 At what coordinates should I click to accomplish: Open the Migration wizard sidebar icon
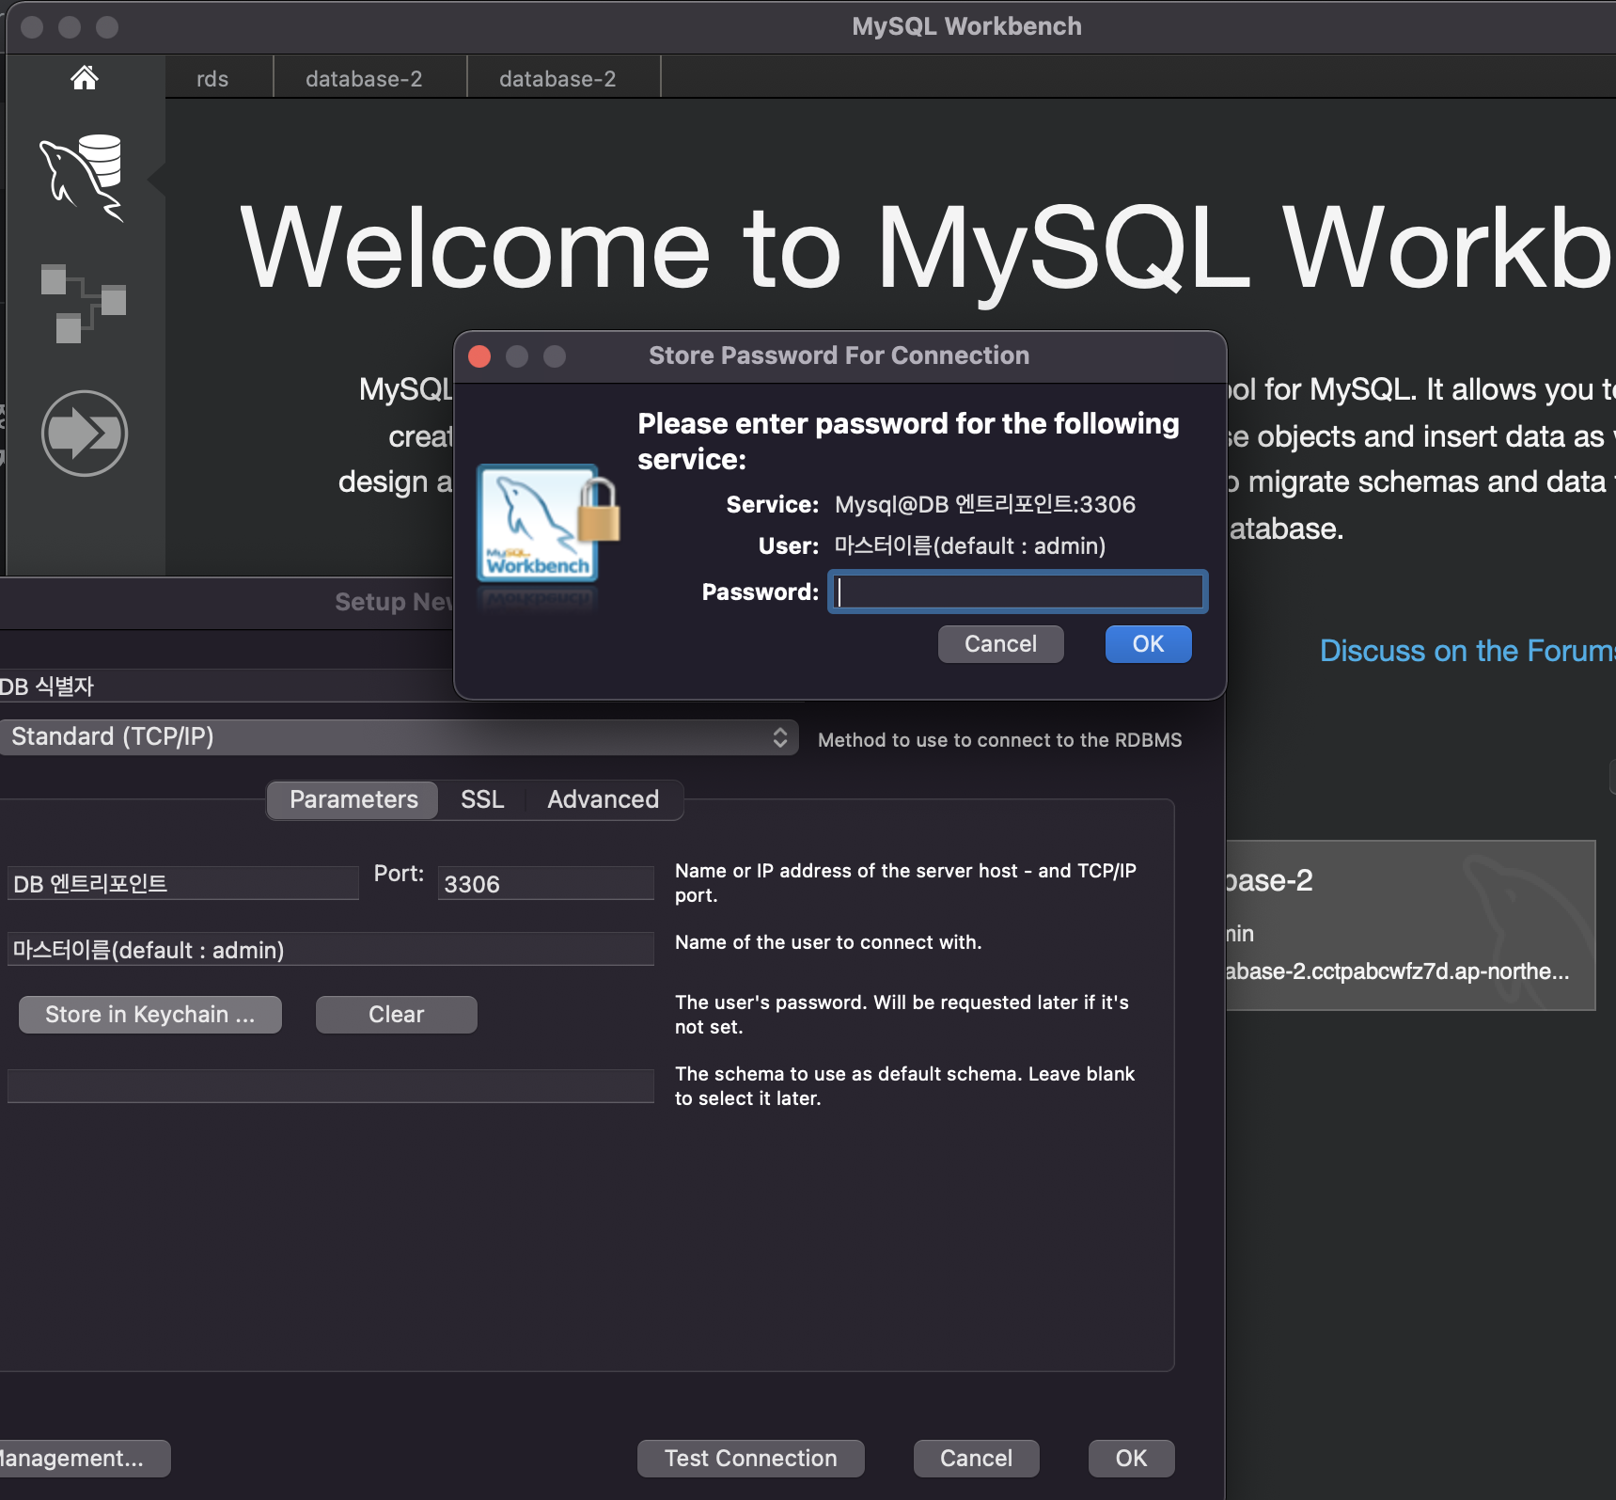pyautogui.click(x=85, y=434)
